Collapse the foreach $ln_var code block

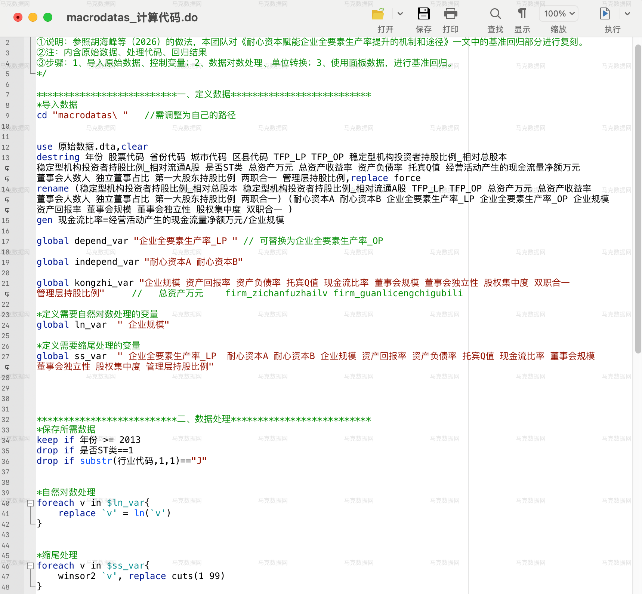pyautogui.click(x=31, y=503)
